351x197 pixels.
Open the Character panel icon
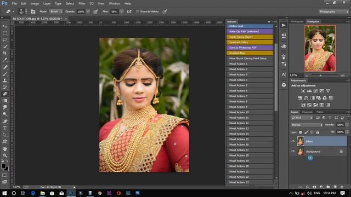(x=284, y=74)
